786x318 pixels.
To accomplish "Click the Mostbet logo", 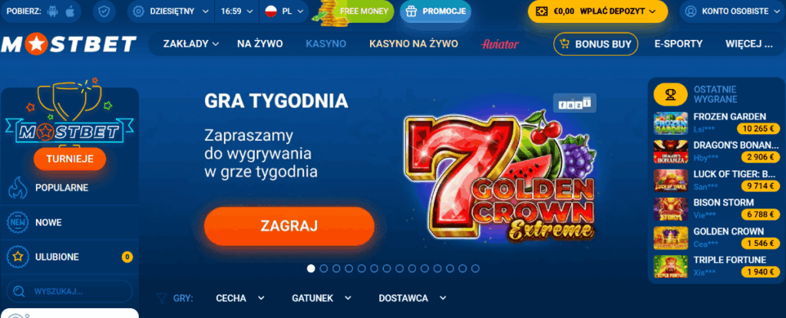I will pyautogui.click(x=68, y=44).
